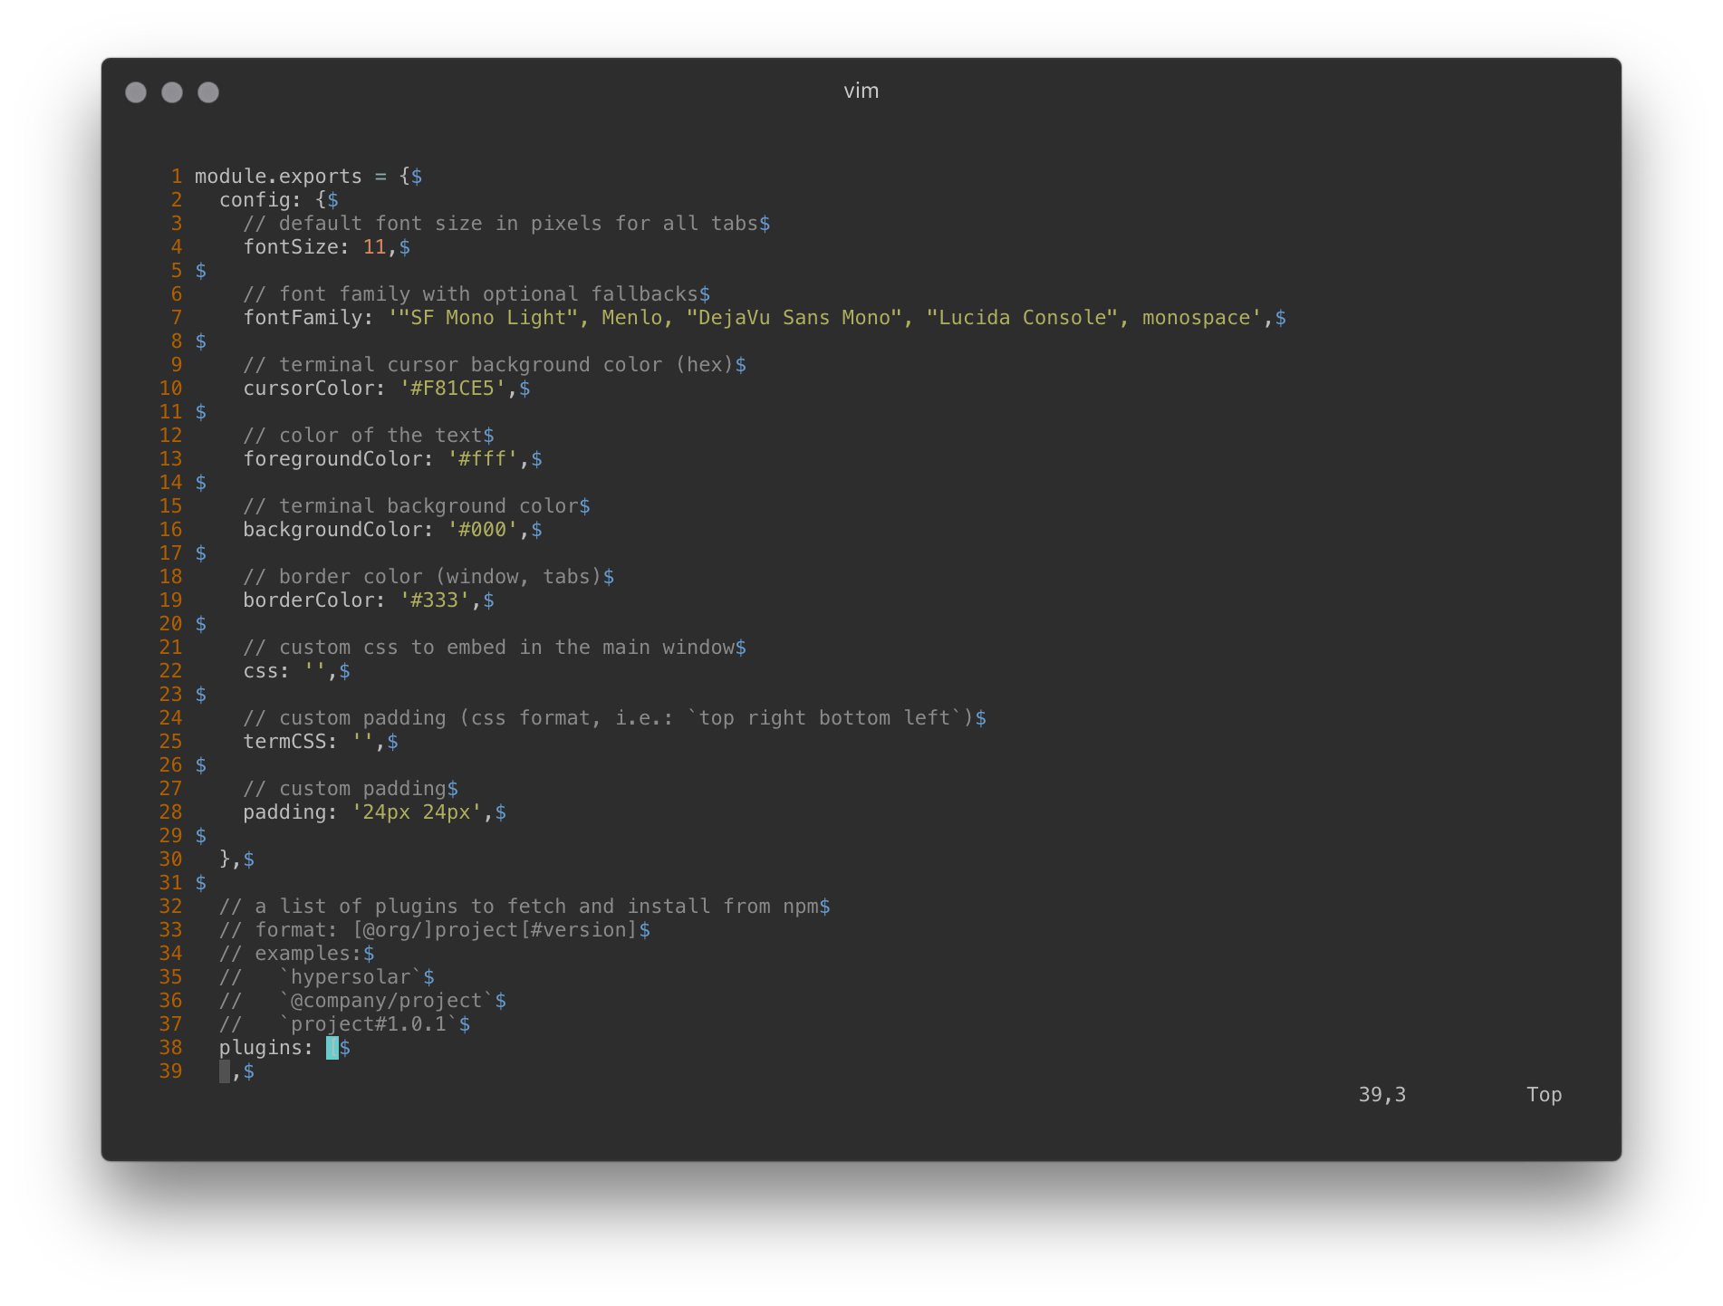Click 'module.exports' on line 1
Image resolution: width=1723 pixels, height=1306 pixels.
click(x=278, y=177)
